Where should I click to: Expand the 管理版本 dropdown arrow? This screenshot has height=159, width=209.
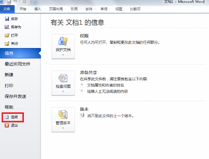click(x=63, y=128)
